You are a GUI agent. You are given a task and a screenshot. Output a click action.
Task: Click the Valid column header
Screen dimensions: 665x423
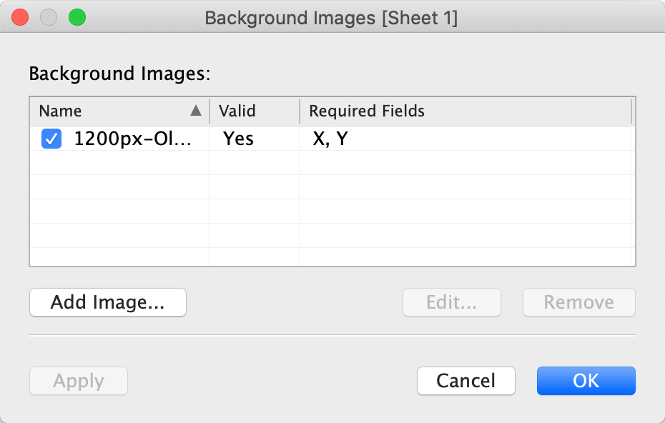237,111
